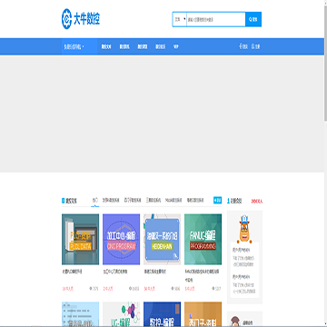Image resolution: width=327 pixels, height=327 pixels.
Task: Open the search category dropdown
Action: pos(180,19)
